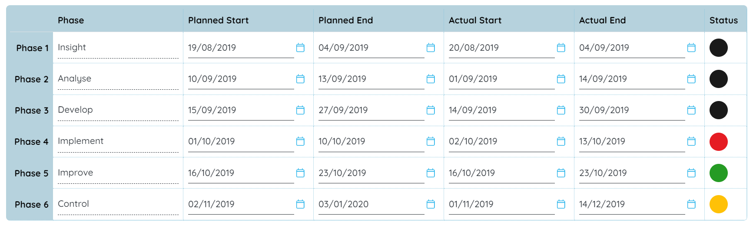
Task: Open calendar picker for Control planned end 03/01/2020
Action: (431, 204)
